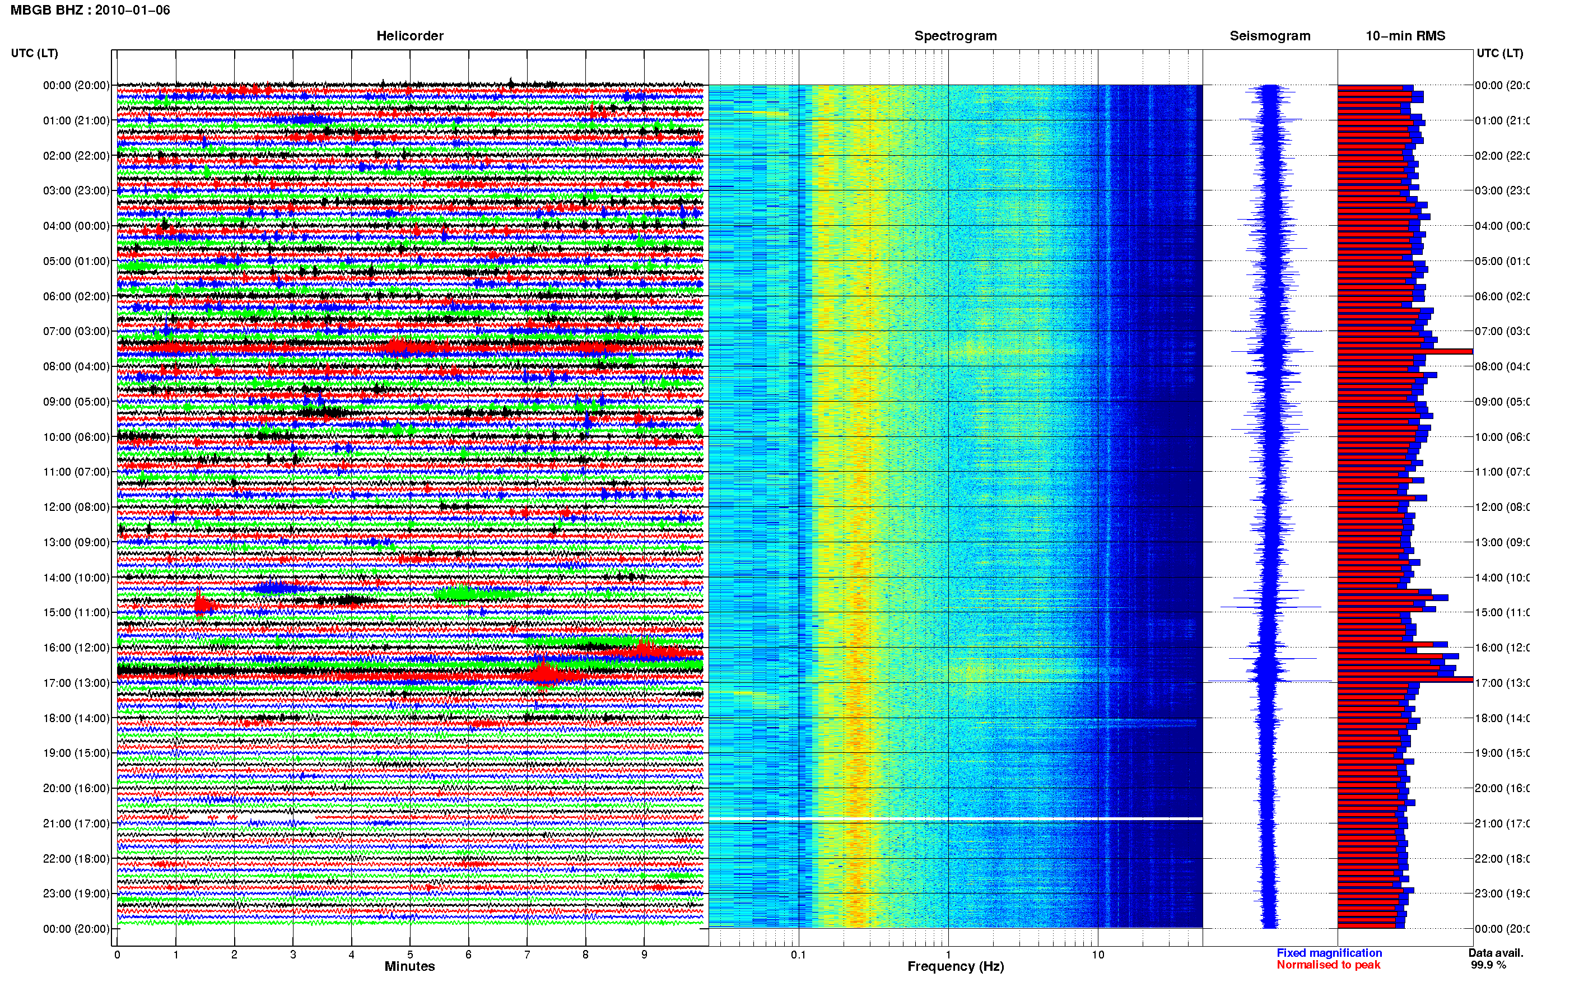Click left time label '06:00 (02:00)'
The height and width of the screenshot is (996, 1593).
coord(76,296)
